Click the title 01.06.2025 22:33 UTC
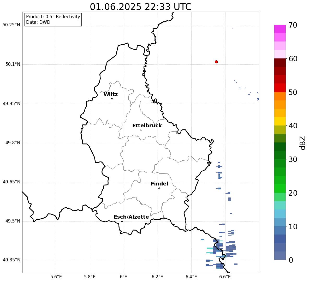The width and height of the screenshot is (309, 282). coord(140,7)
